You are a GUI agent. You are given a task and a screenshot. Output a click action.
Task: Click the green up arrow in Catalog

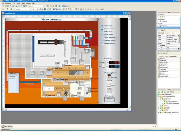pos(159,92)
